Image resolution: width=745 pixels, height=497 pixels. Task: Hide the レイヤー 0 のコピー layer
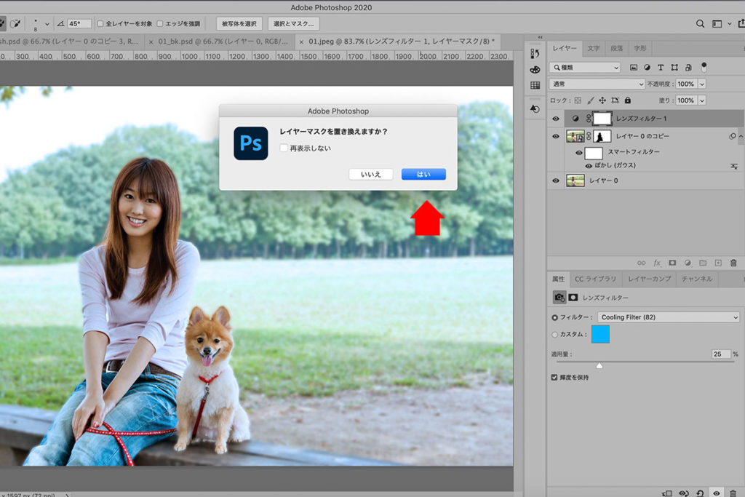click(x=555, y=136)
